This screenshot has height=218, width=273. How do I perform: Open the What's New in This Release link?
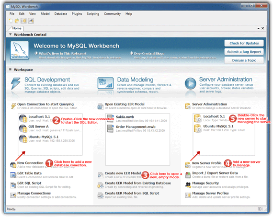pyautogui.click(x=63, y=53)
